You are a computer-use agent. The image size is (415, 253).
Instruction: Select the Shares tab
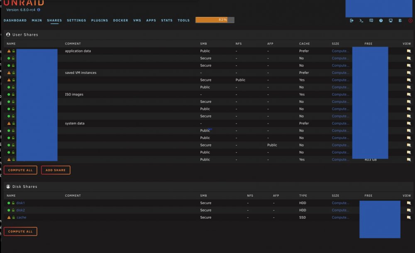[x=54, y=20]
